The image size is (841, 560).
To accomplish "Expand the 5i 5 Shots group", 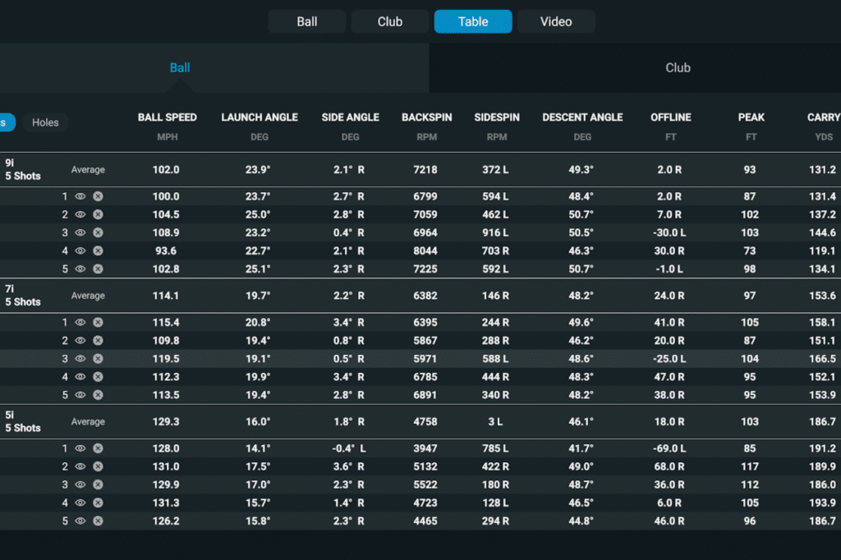I will [23, 421].
